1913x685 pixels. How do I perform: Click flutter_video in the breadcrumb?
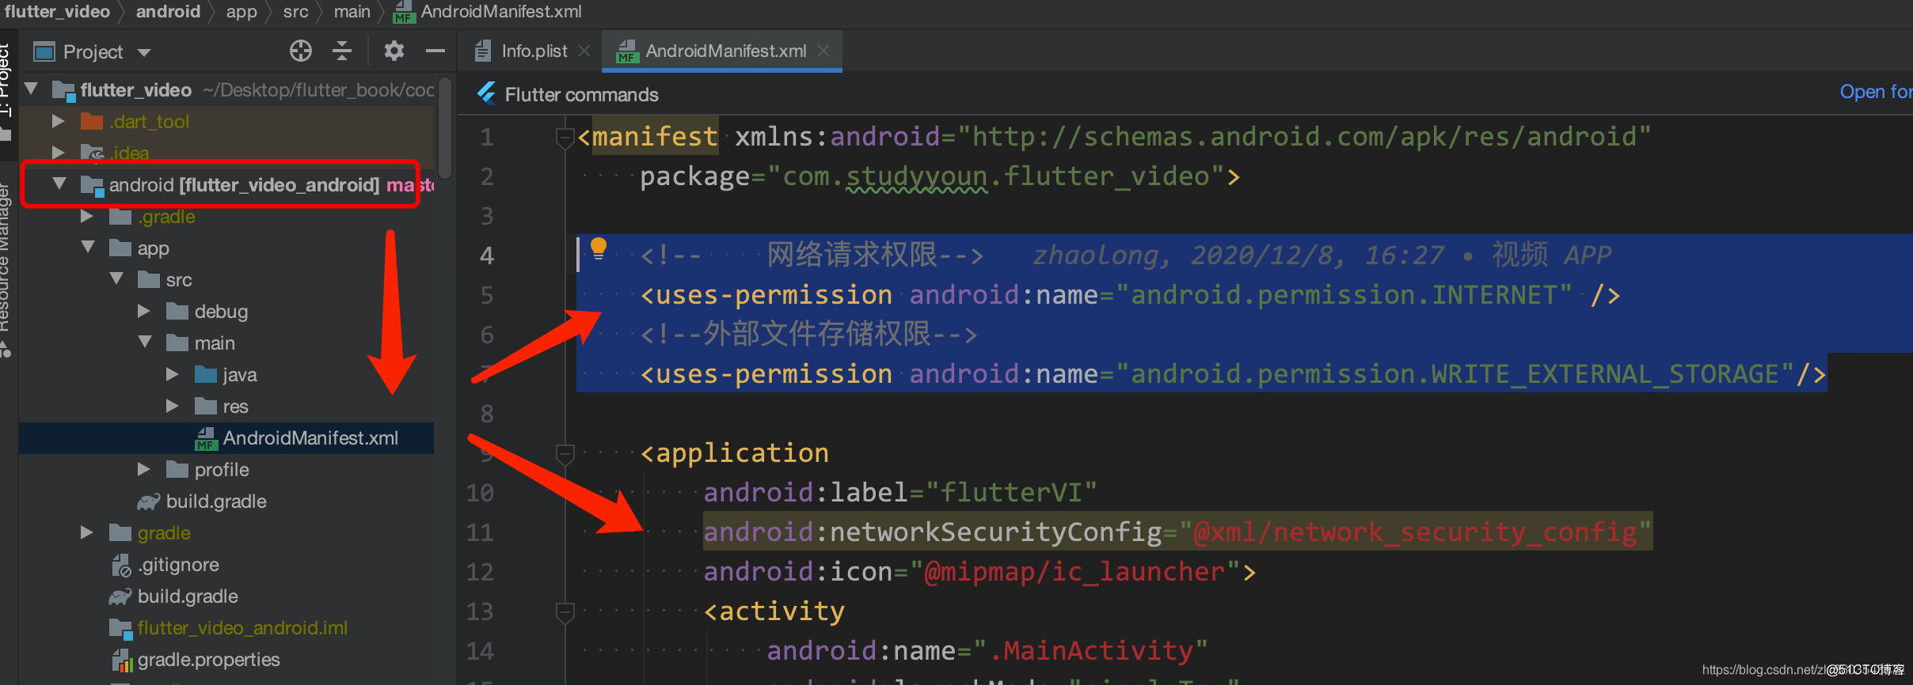(57, 12)
